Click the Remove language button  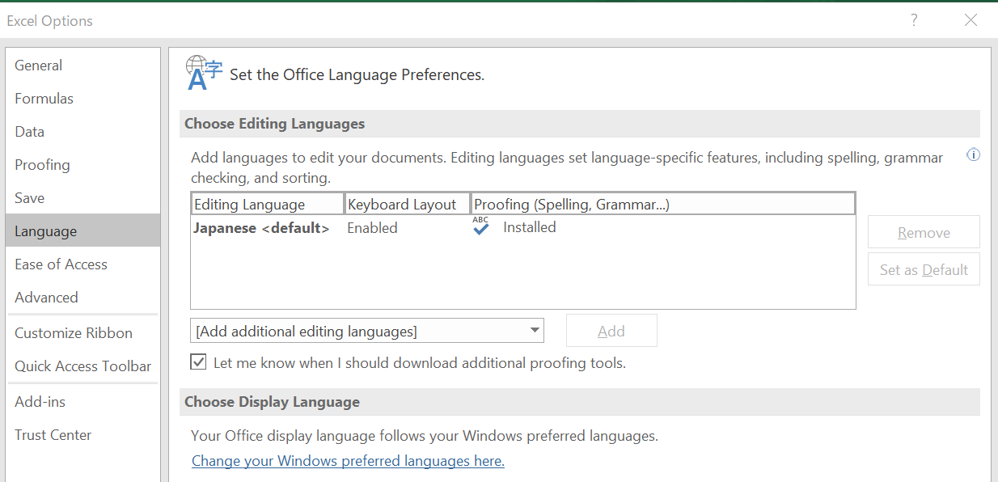click(x=924, y=233)
